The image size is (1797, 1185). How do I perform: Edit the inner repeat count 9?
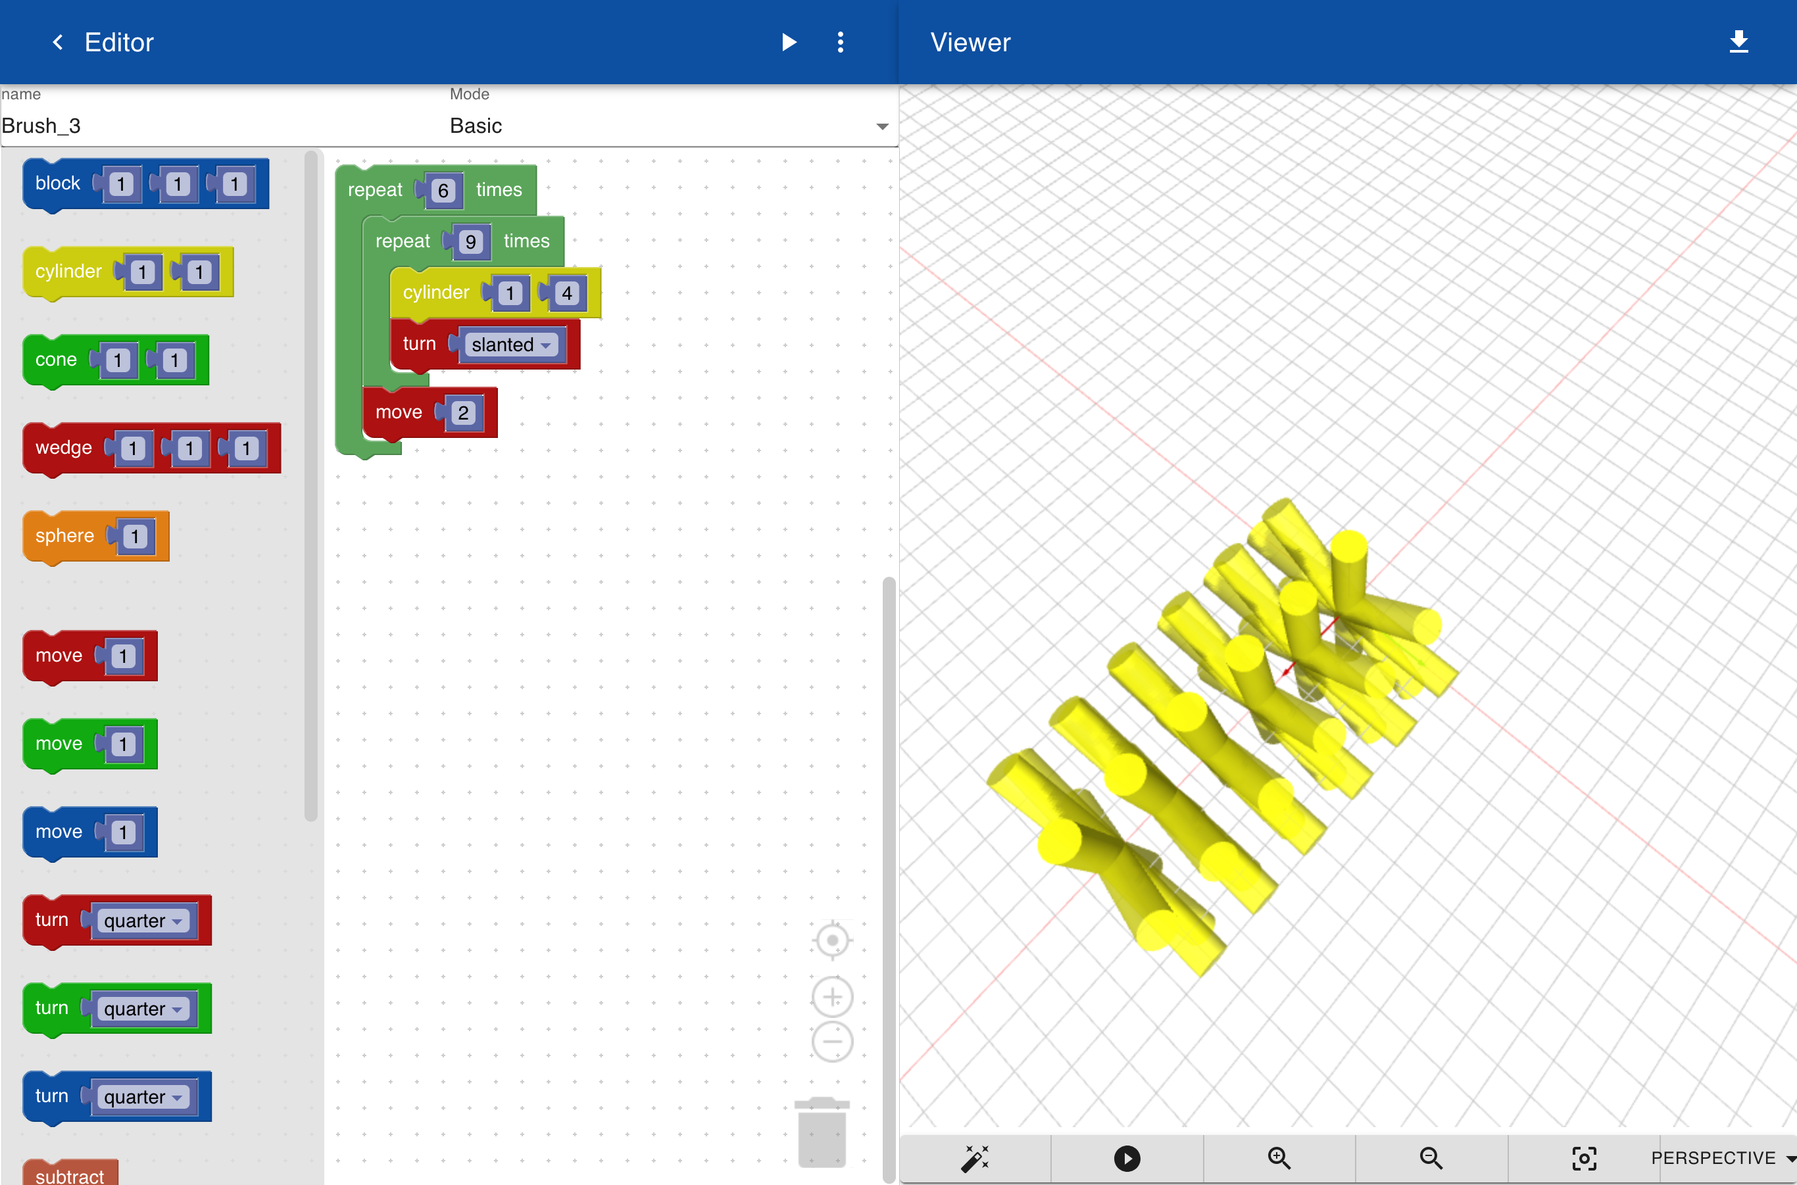pyautogui.click(x=470, y=242)
